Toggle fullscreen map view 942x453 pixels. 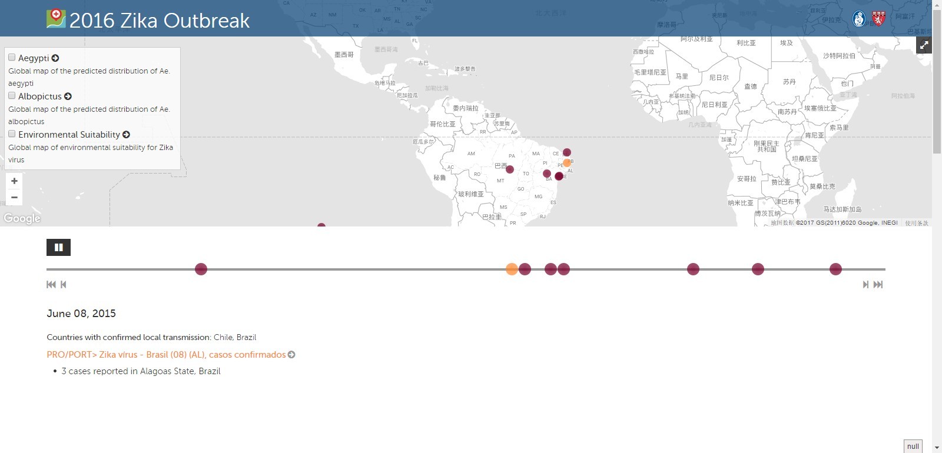(924, 45)
